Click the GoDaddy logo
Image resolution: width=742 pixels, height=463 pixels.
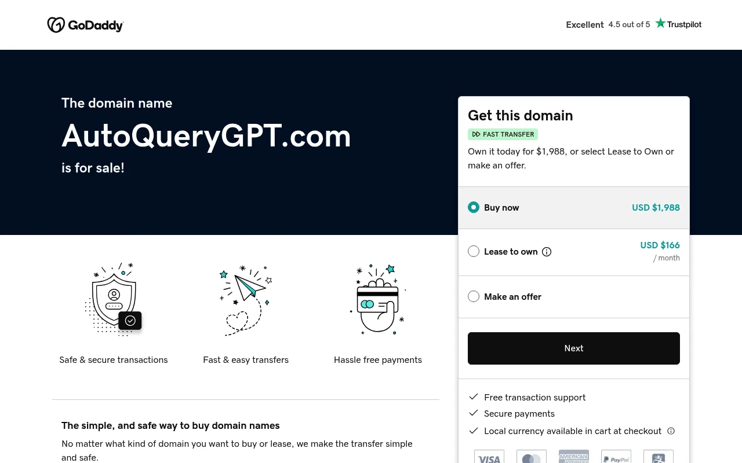85,25
